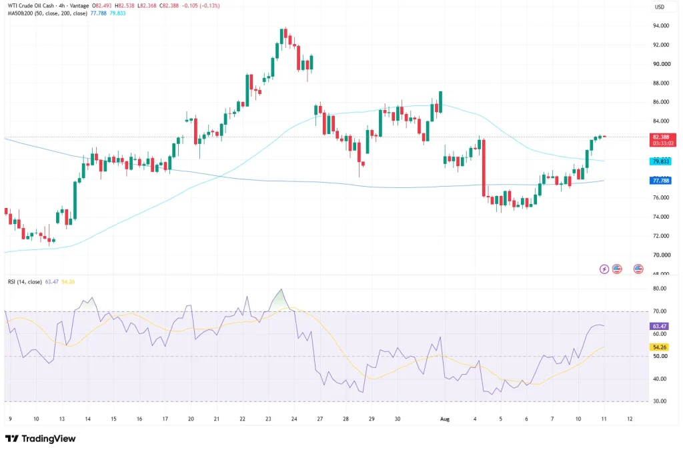Click the date 24 on the time axis

click(x=294, y=419)
